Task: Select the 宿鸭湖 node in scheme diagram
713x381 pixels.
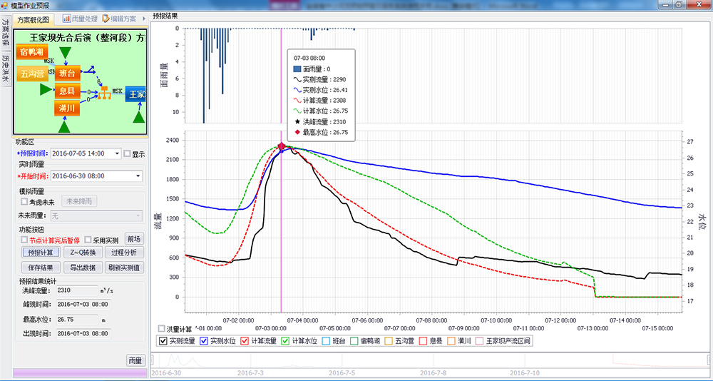Action: click(33, 53)
